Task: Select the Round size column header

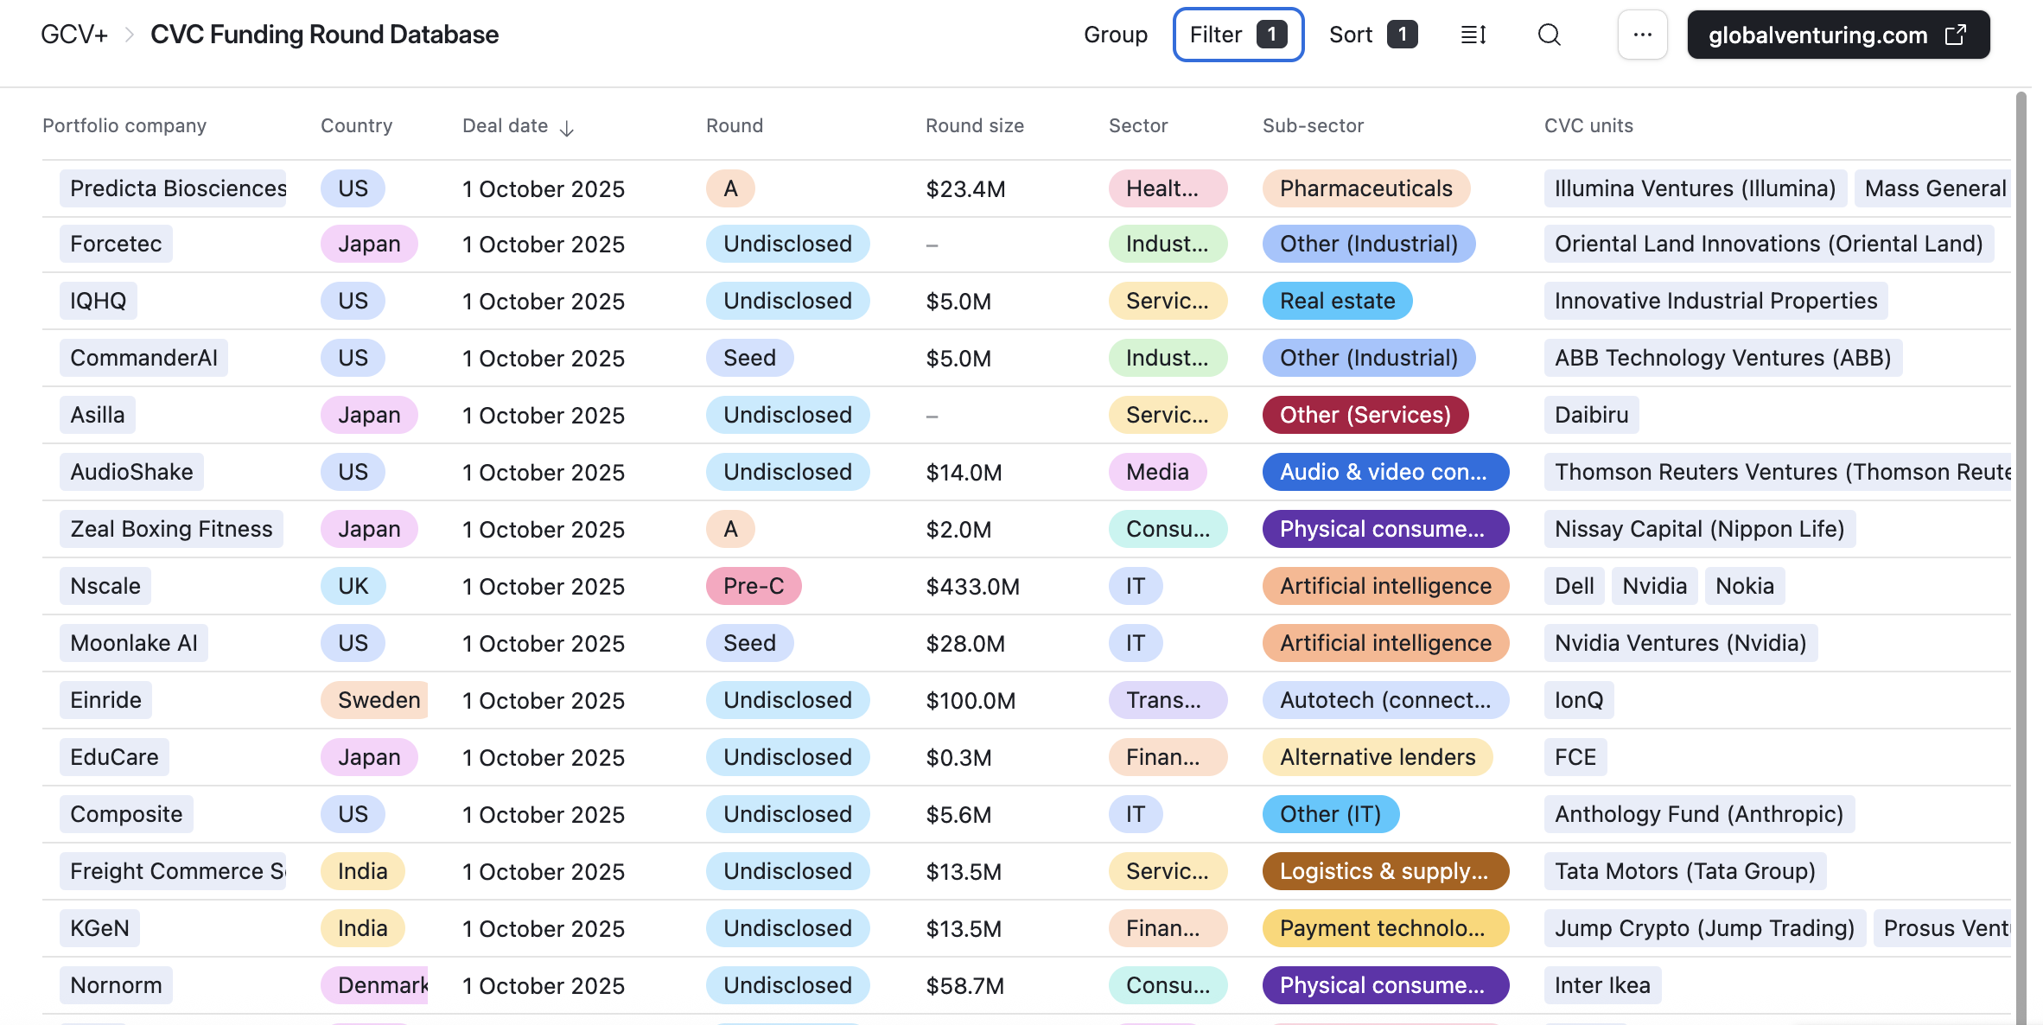Action: point(974,125)
